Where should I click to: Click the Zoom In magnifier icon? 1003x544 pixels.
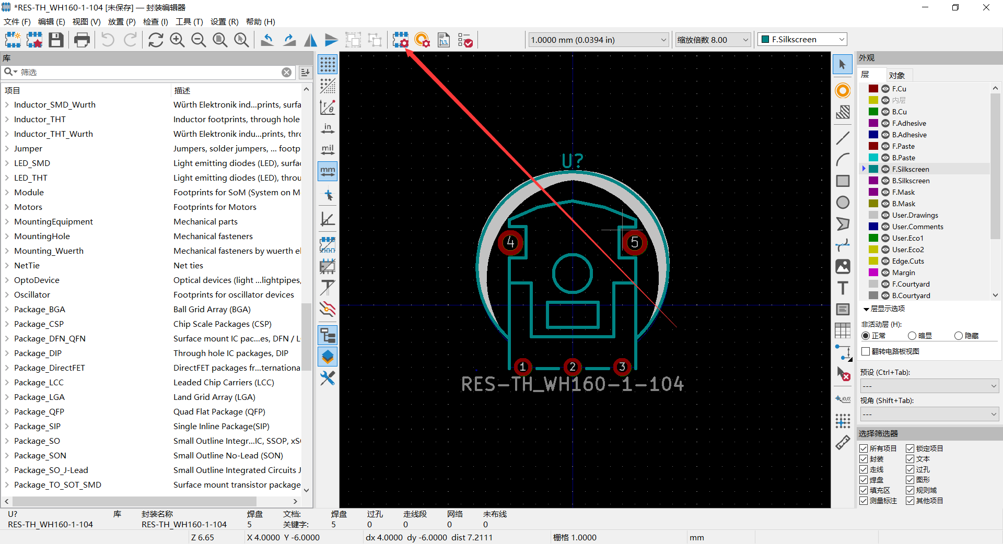point(177,40)
